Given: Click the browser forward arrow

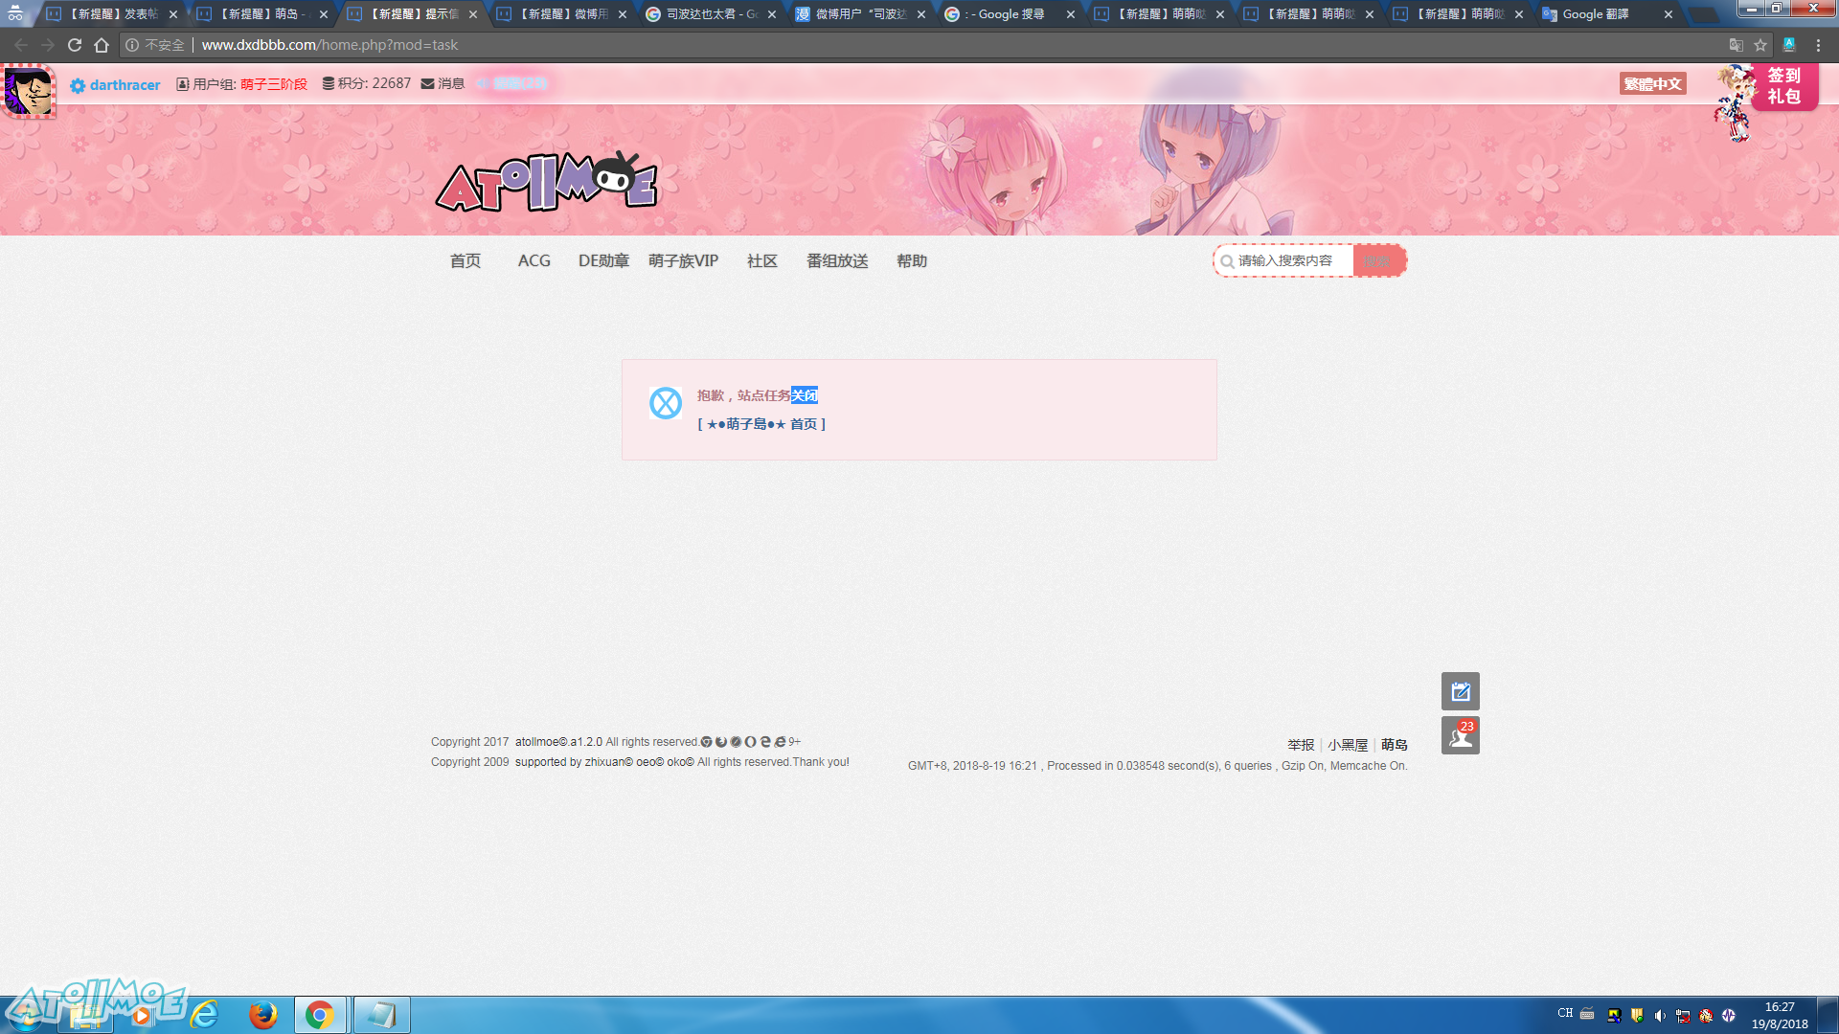Looking at the screenshot, I should point(48,45).
